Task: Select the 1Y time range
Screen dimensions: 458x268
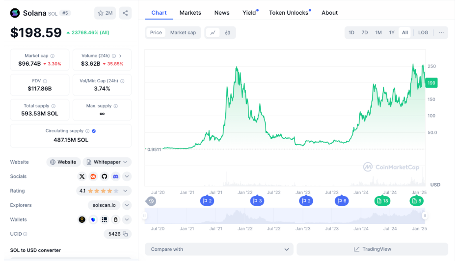Action: tap(391, 33)
